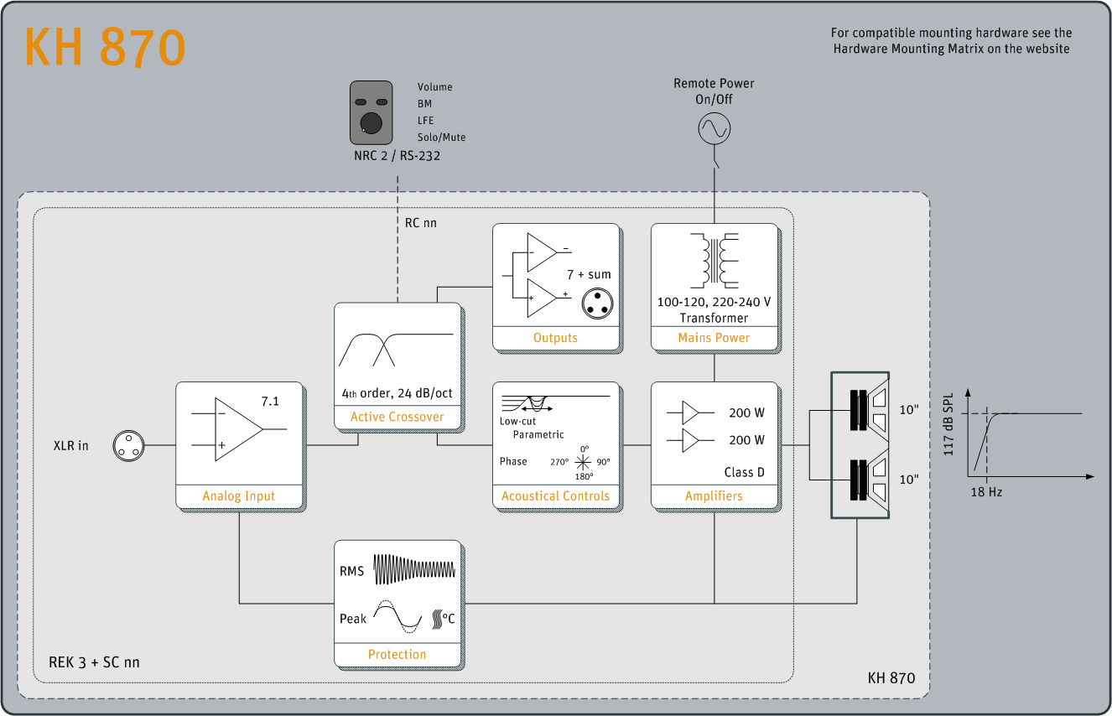Viewport: 1112px width, 716px height.
Task: Click the lower output op-amp with plus sign
Action: click(542, 298)
